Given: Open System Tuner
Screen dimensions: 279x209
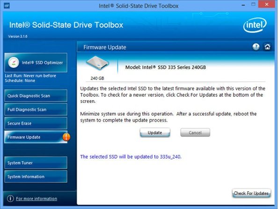Looking at the screenshot, I should point(36,163).
